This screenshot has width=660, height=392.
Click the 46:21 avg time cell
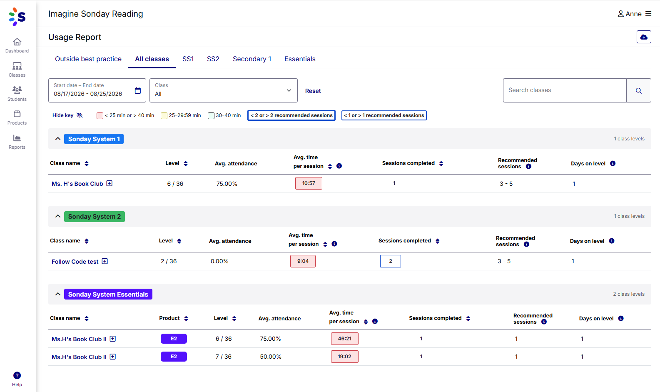tap(345, 339)
